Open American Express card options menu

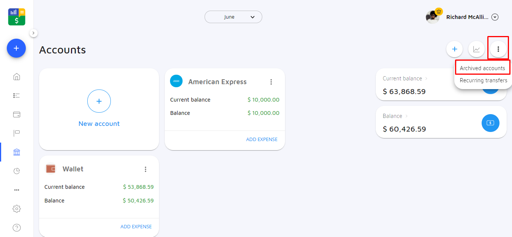click(x=271, y=82)
